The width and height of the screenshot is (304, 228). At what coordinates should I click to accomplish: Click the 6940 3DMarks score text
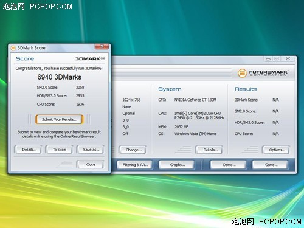59,77
